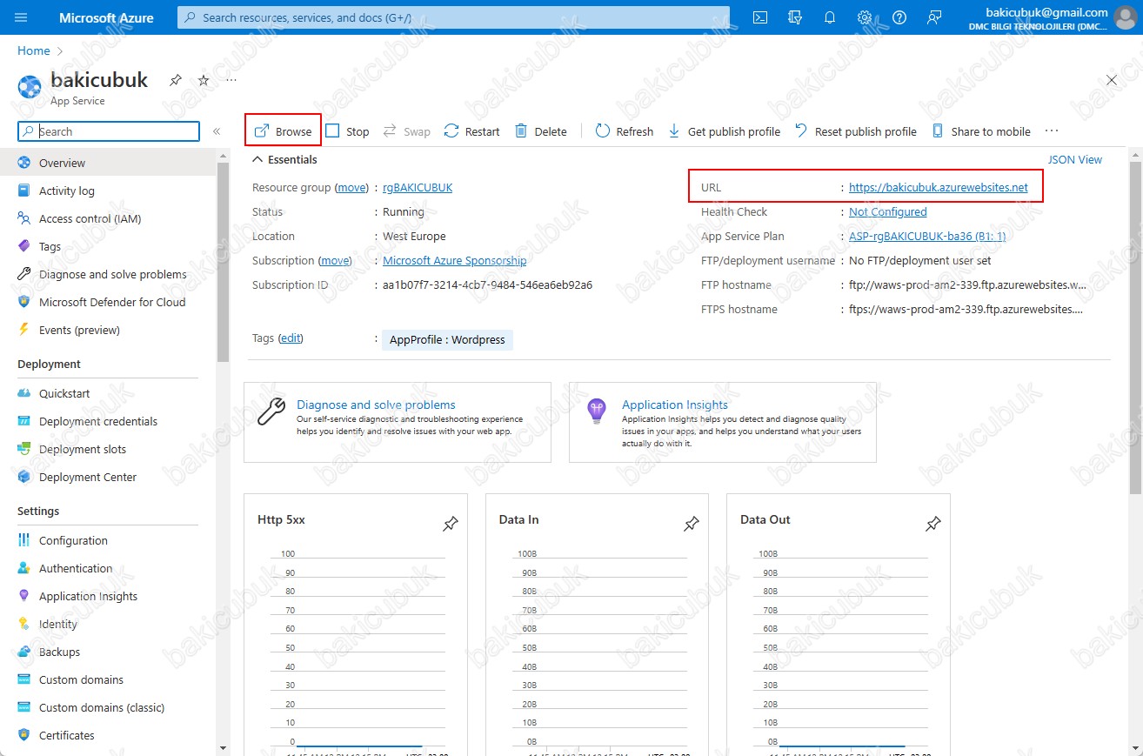Open the notifications bell
1143x756 pixels.
[830, 17]
